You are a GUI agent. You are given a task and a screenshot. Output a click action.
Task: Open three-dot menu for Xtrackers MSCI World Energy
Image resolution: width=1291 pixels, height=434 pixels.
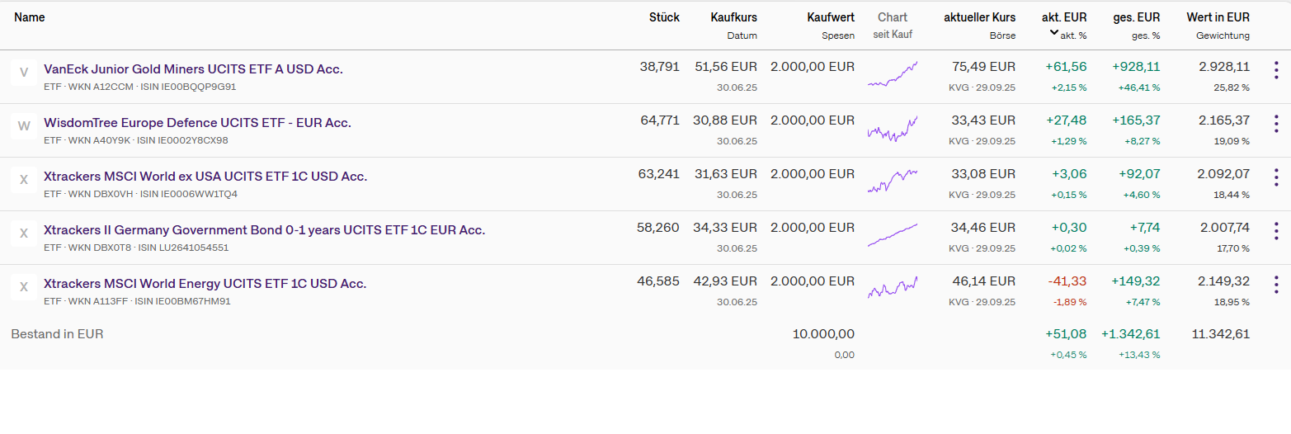pyautogui.click(x=1276, y=285)
